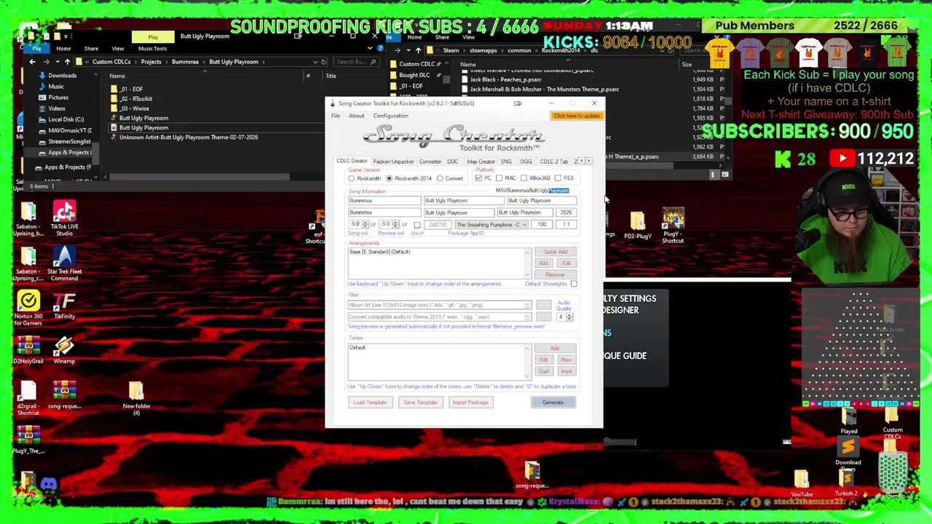932x524 pixels.
Task: Switch to the Converter tab
Action: (430, 162)
